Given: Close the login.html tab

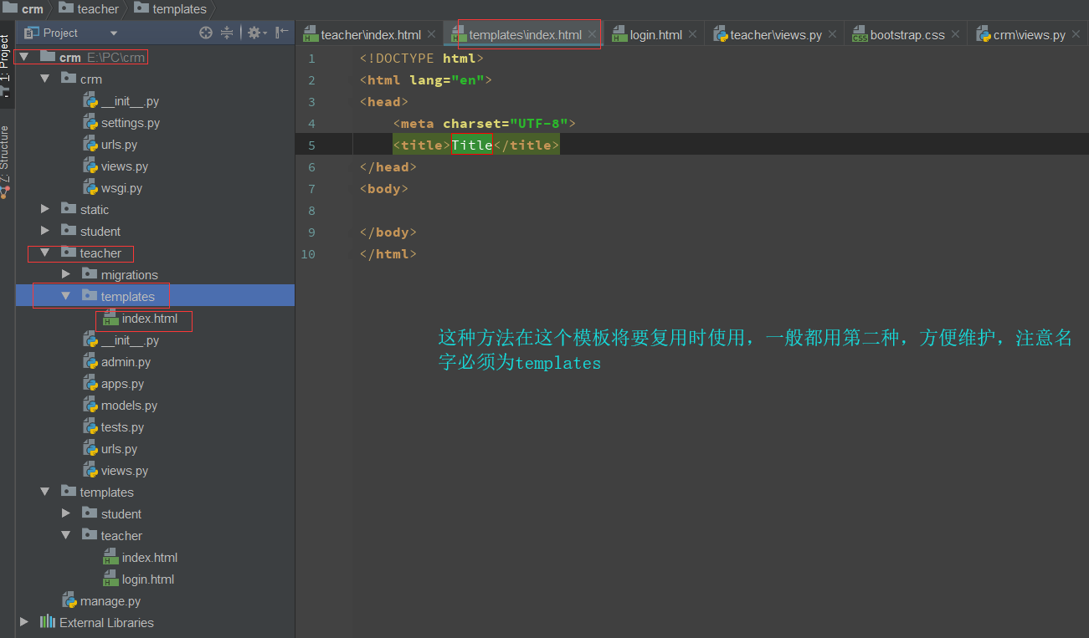Looking at the screenshot, I should click(692, 34).
